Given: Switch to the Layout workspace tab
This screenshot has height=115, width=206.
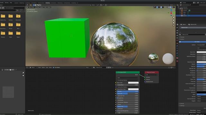Looking at the screenshot, I should [x=16, y=3].
